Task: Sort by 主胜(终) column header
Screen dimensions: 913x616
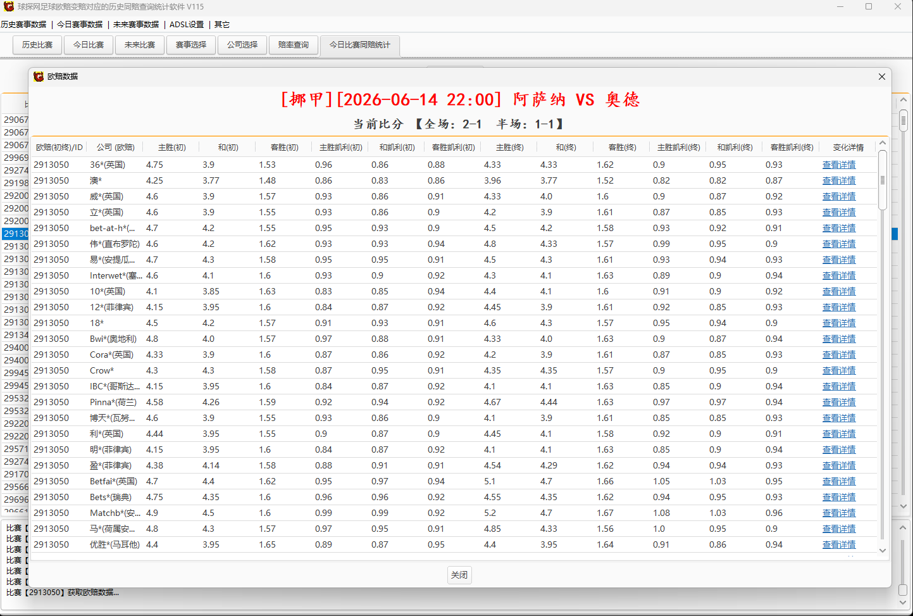Action: pos(509,147)
